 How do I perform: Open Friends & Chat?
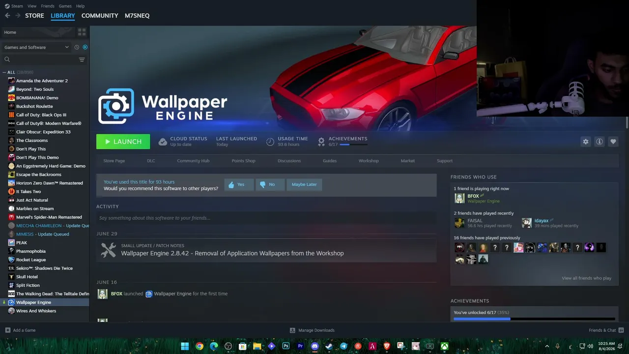pos(606,330)
